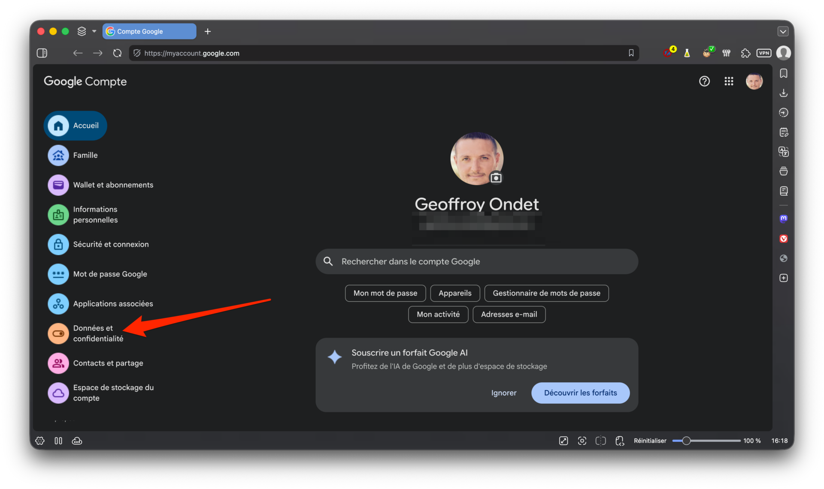
Task: Click the Google Compte logo
Action: pos(85,81)
